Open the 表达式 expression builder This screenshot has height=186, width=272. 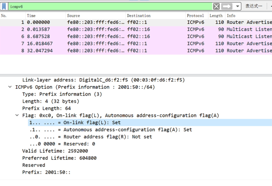point(254,6)
